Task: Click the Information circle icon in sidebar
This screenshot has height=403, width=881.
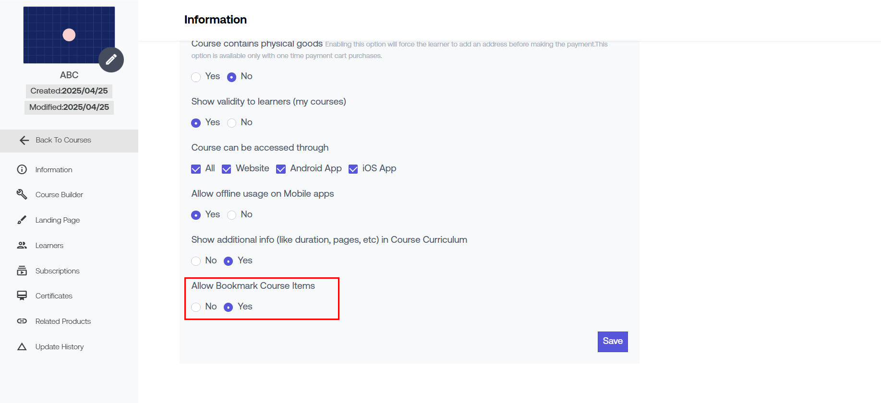Action: (22, 169)
